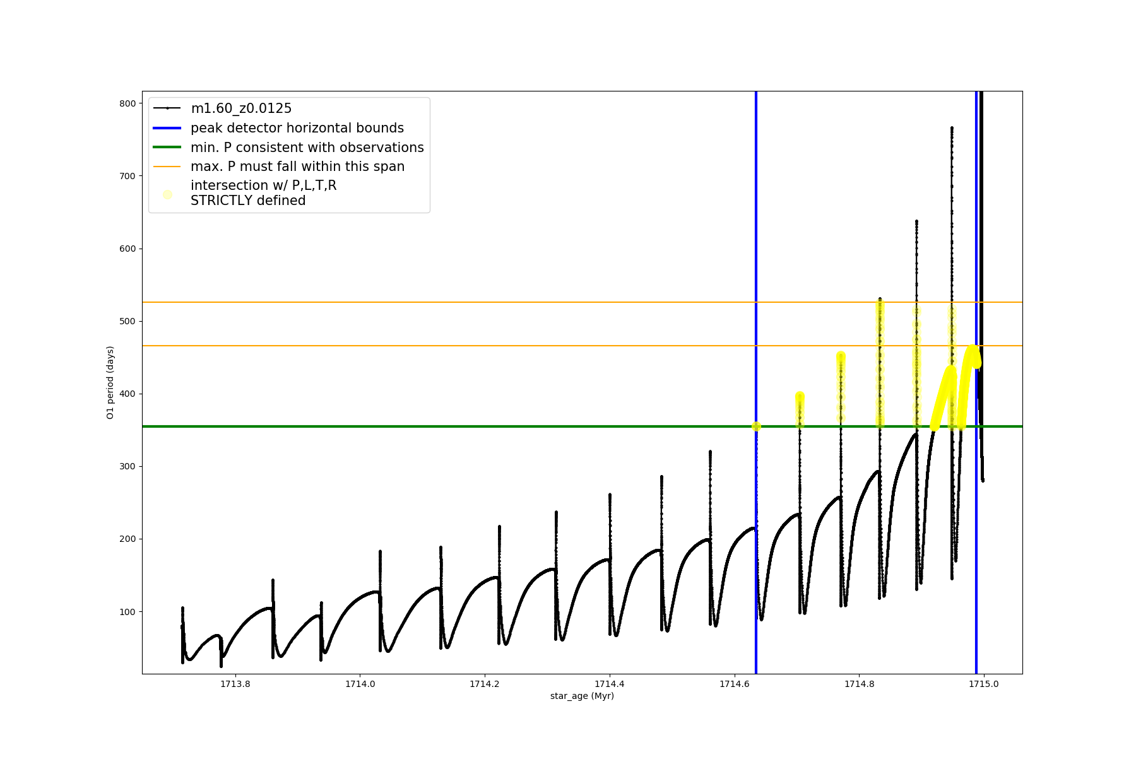Click the 'max. P must fall within this span' label
The width and height of the screenshot is (1136, 757).
297,167
